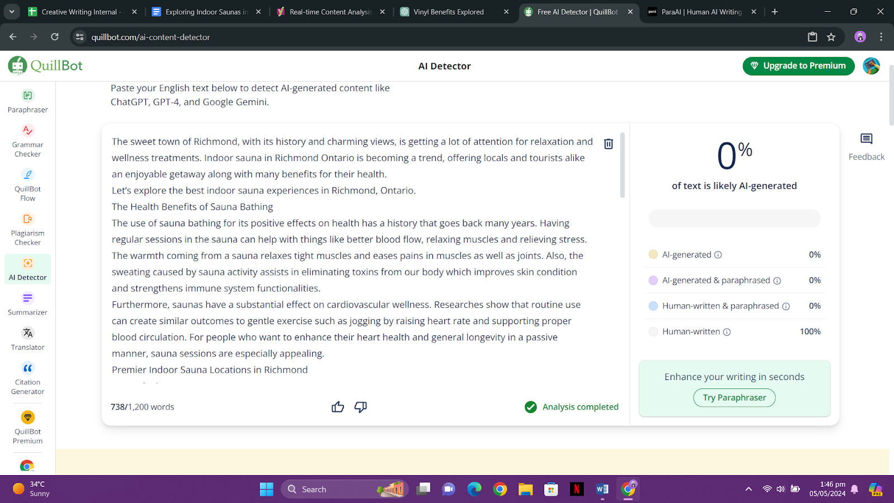Show info for Human-written category
This screenshot has height=503, width=894.
[x=727, y=332]
